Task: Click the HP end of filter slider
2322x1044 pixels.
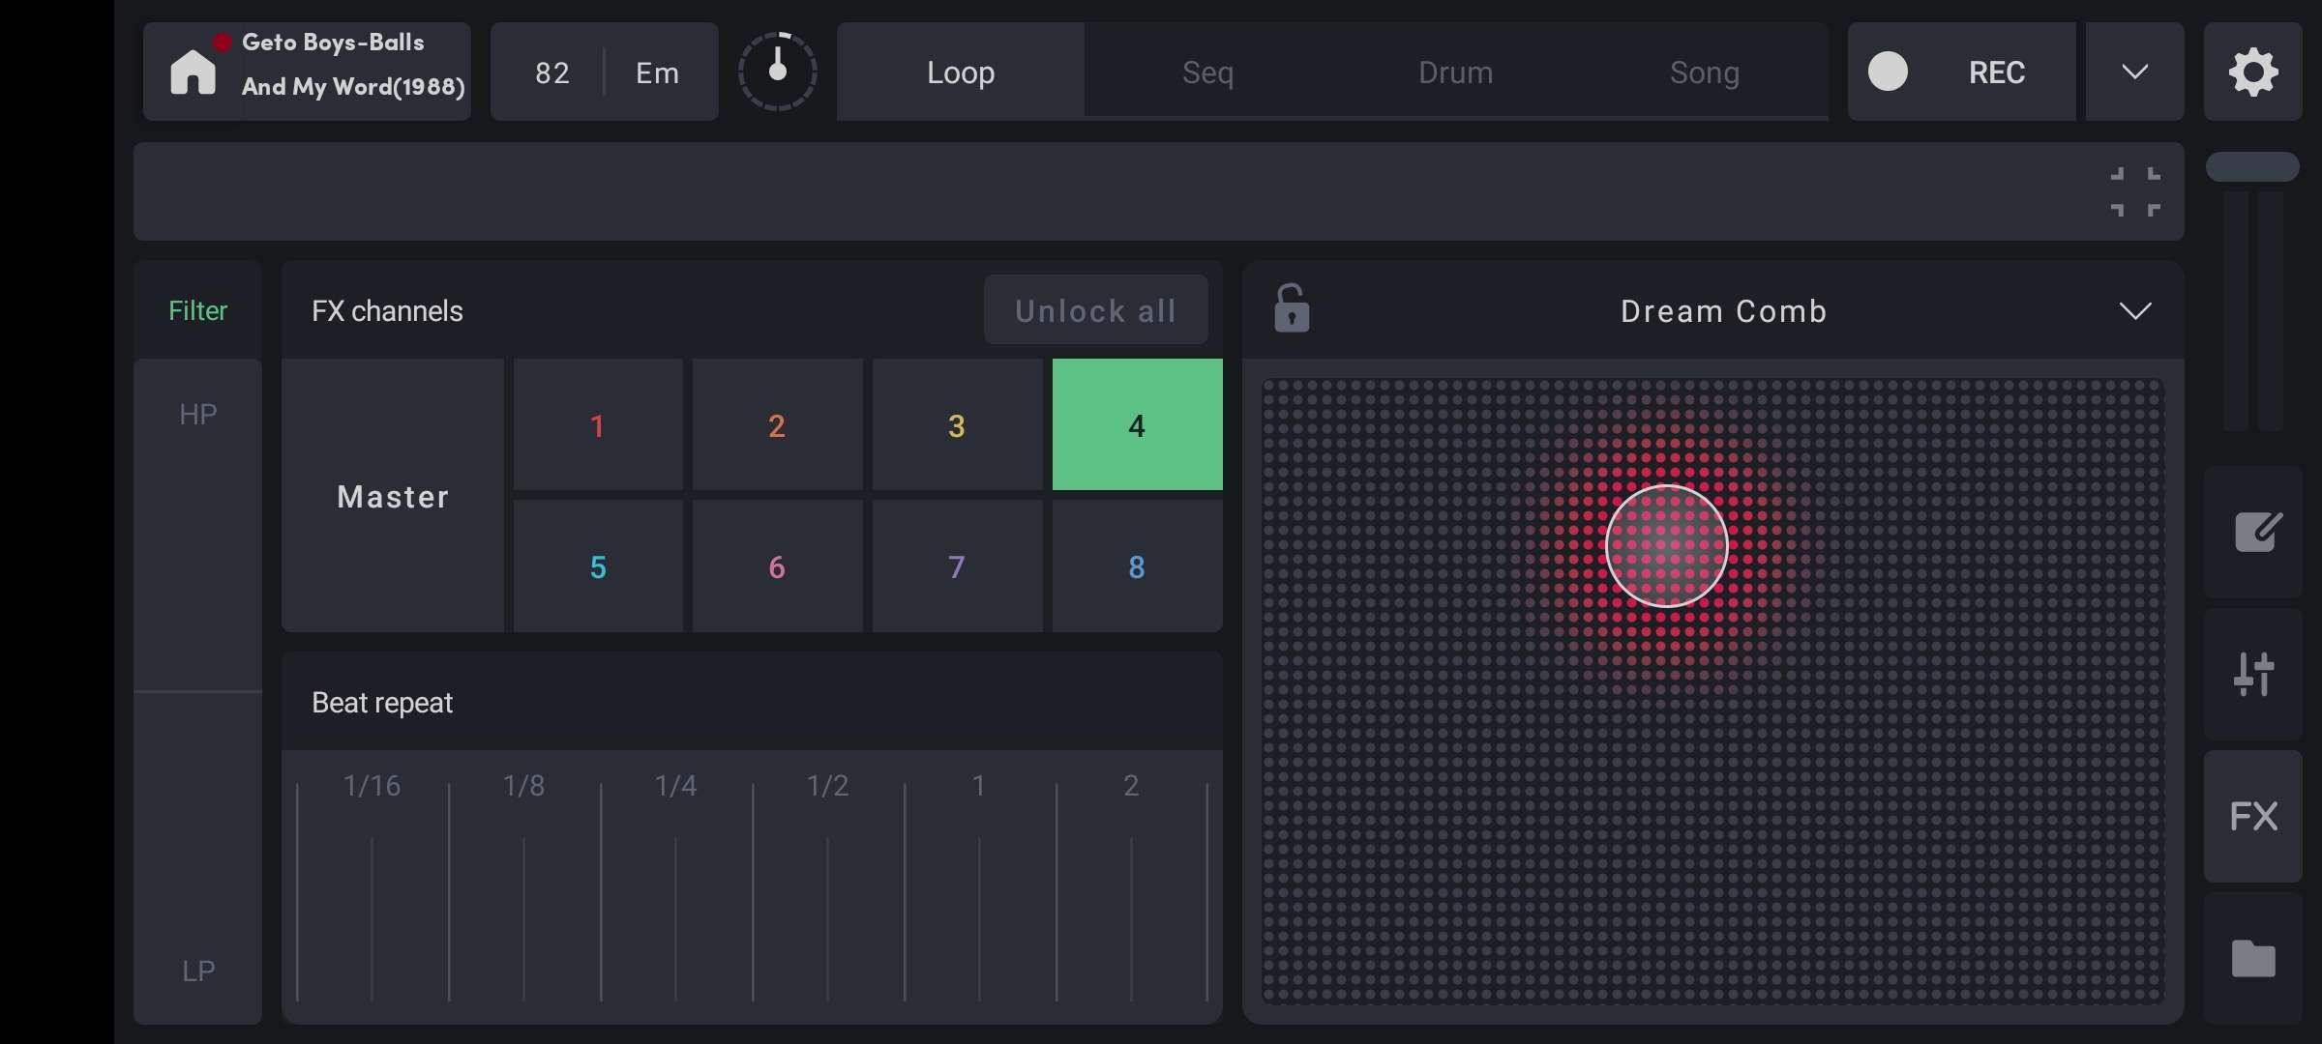Action: click(198, 415)
